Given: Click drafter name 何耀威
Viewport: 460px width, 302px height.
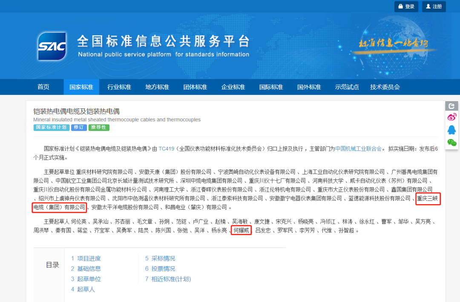Looking at the screenshot, I should 241,231.
